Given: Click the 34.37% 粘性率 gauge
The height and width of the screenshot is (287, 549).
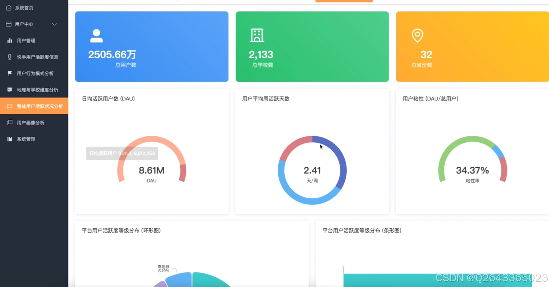Looking at the screenshot, I should click(x=472, y=170).
